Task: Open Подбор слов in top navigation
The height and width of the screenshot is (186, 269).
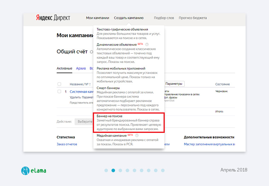Action: click(x=164, y=18)
